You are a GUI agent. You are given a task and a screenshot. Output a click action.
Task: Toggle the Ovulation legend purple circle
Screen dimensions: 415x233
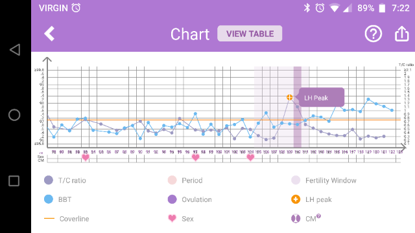click(x=172, y=199)
